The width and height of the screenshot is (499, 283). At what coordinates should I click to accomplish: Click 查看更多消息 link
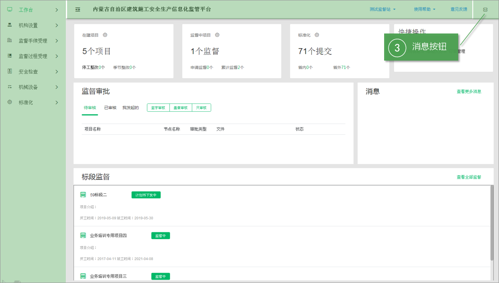[x=469, y=91]
